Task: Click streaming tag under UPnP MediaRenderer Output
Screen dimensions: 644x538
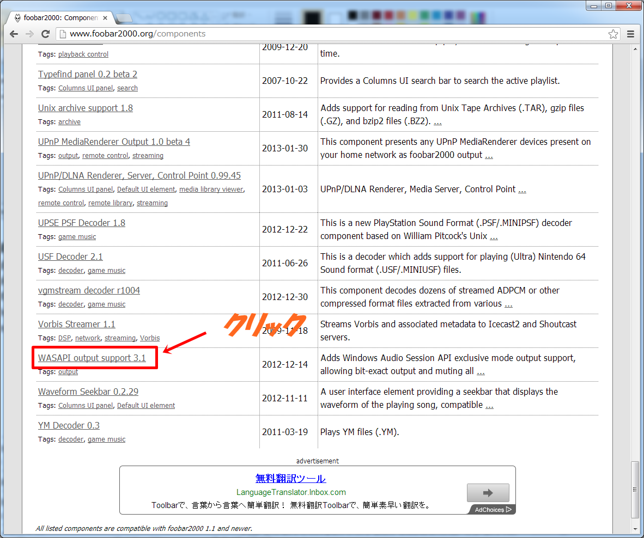Action: pyautogui.click(x=148, y=156)
